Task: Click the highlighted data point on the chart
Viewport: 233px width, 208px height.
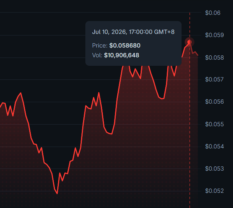Action: click(189, 42)
